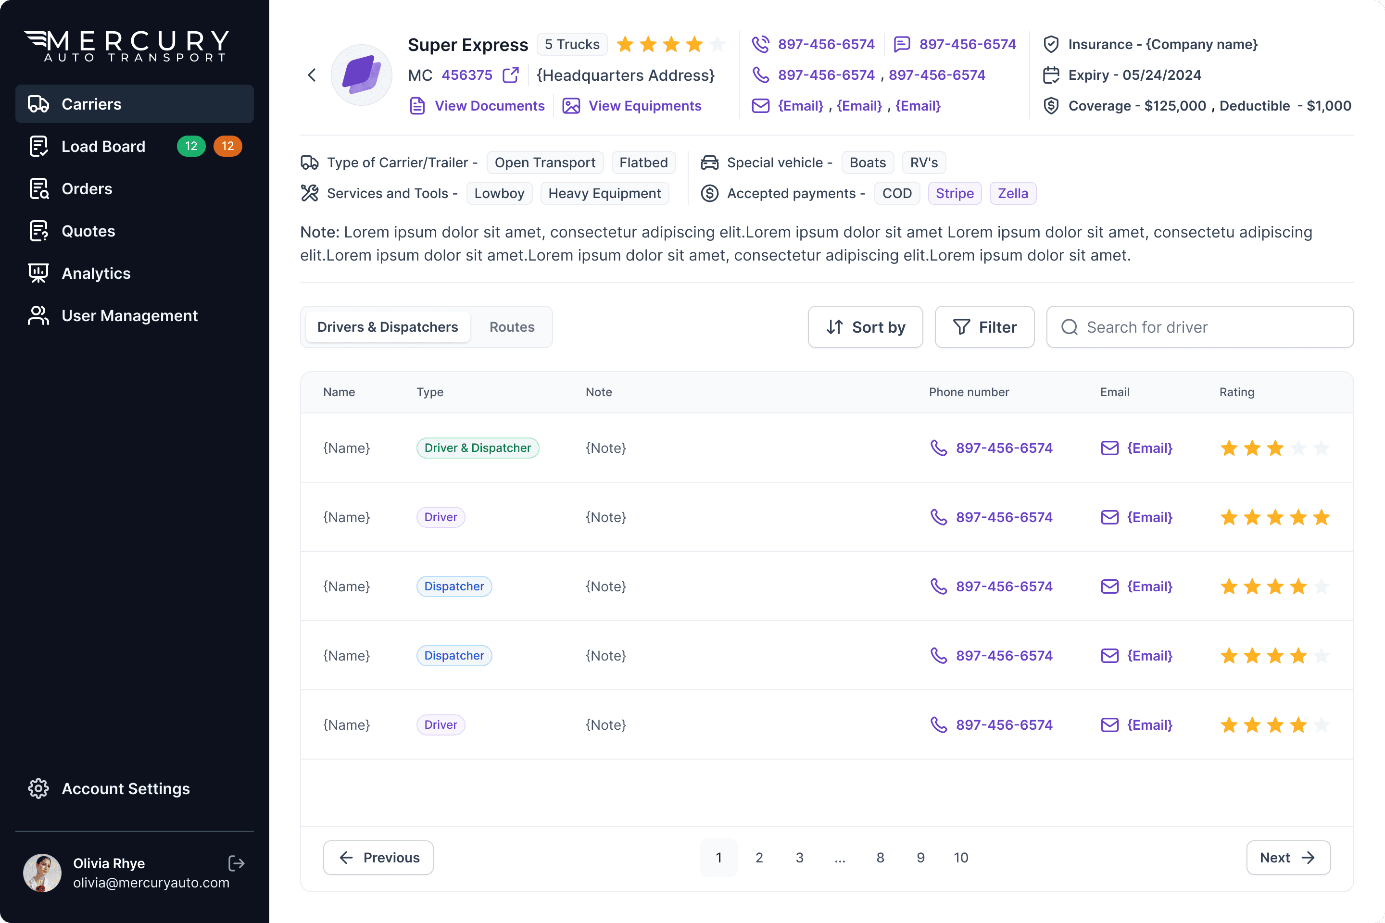Go to Next page button

1287,858
